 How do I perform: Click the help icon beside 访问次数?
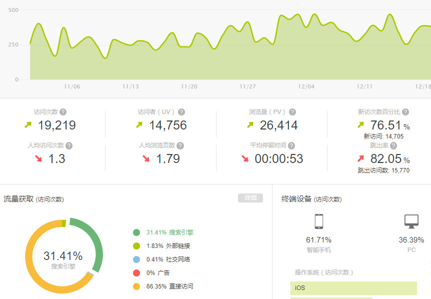click(63, 112)
